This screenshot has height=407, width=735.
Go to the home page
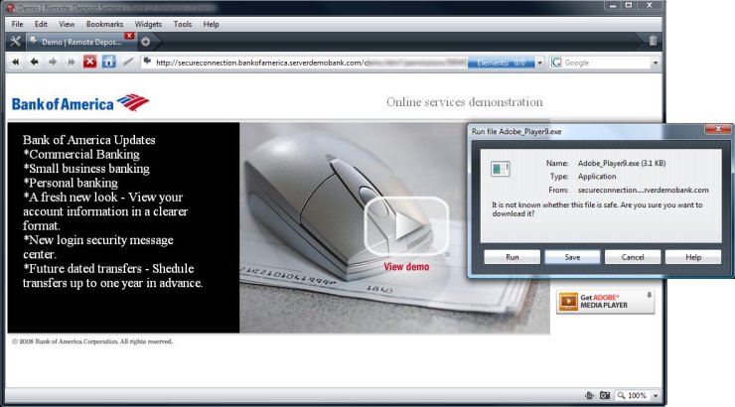coord(108,62)
